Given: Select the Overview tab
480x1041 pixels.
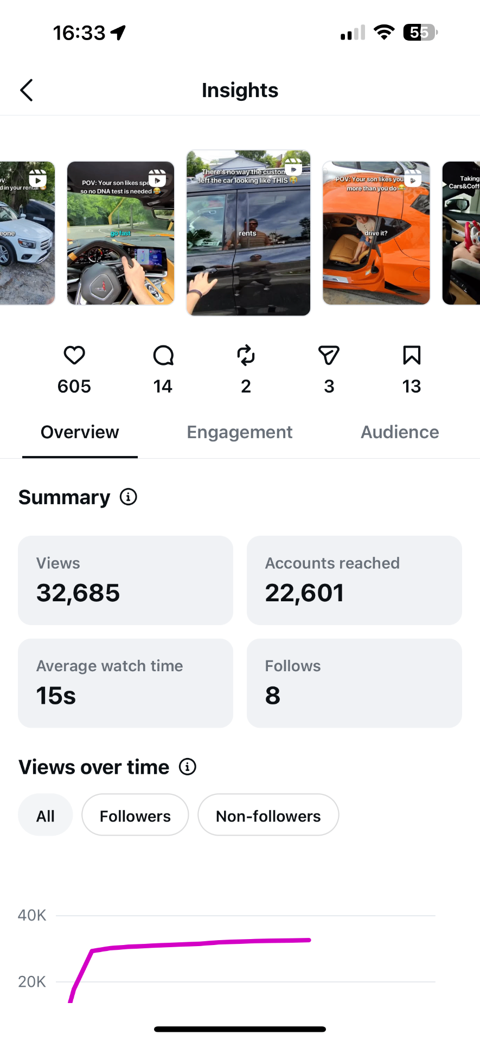Looking at the screenshot, I should 80,432.
